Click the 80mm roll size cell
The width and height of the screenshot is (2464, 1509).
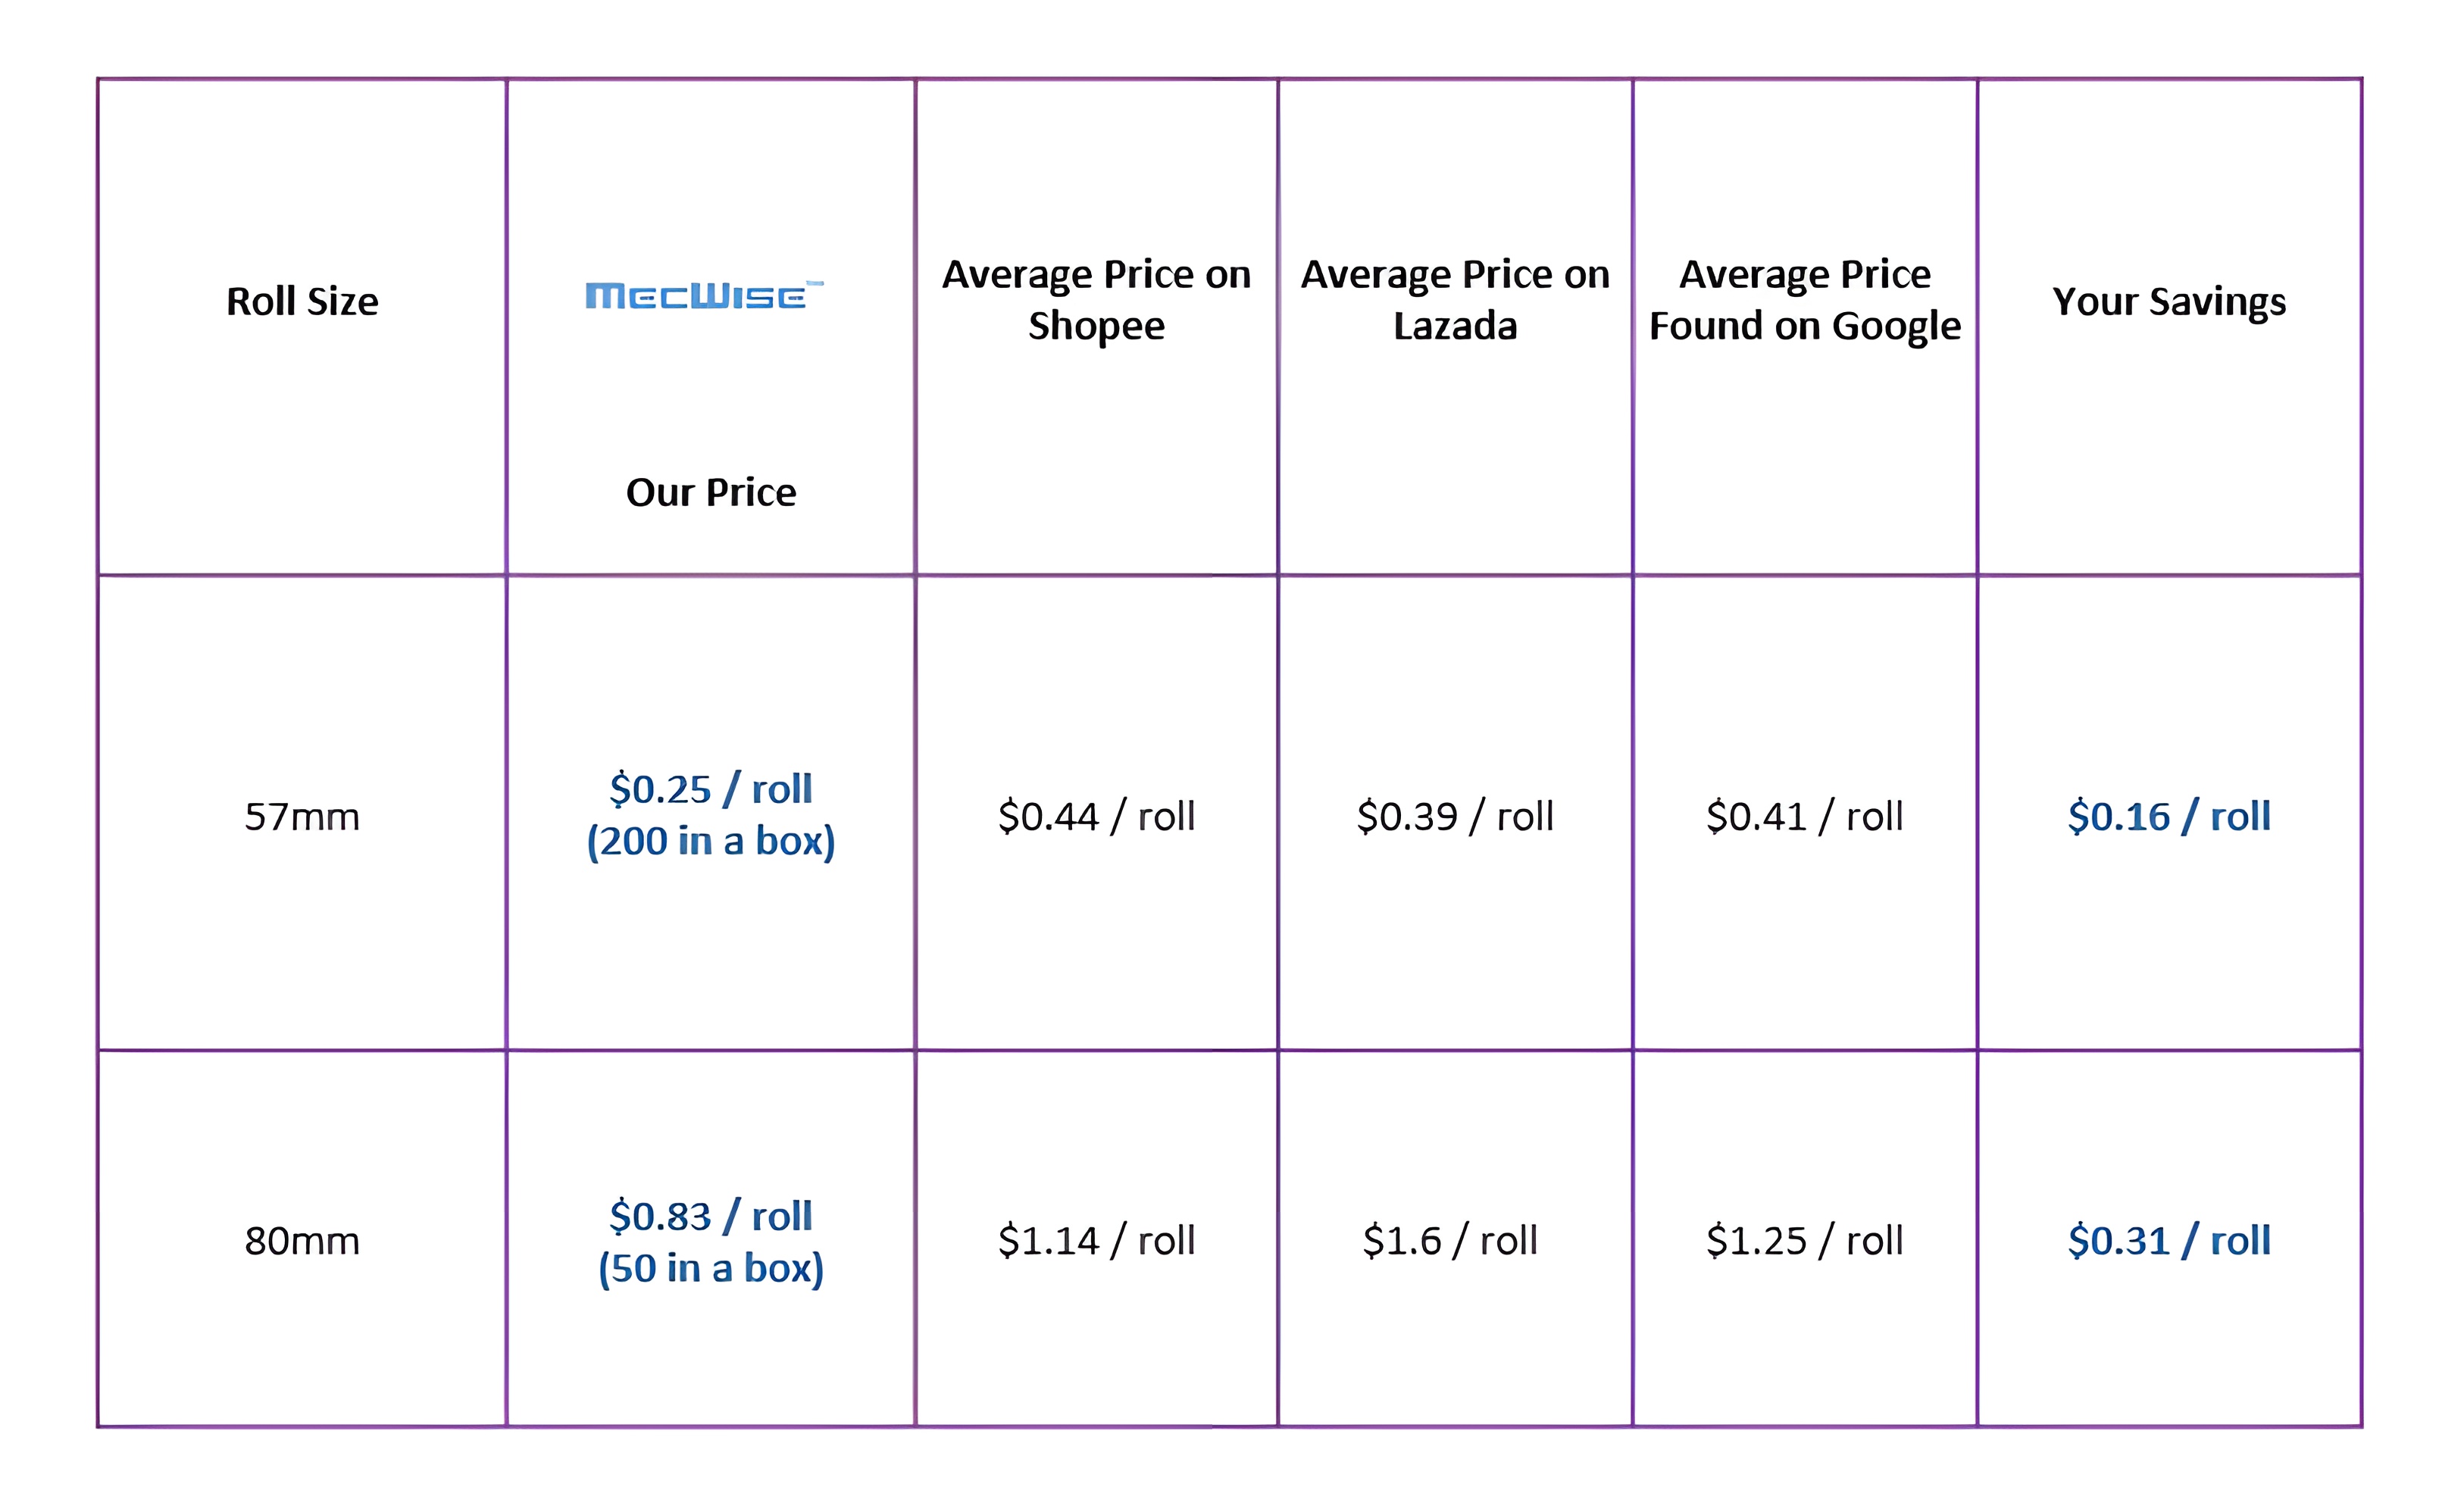tap(302, 1241)
